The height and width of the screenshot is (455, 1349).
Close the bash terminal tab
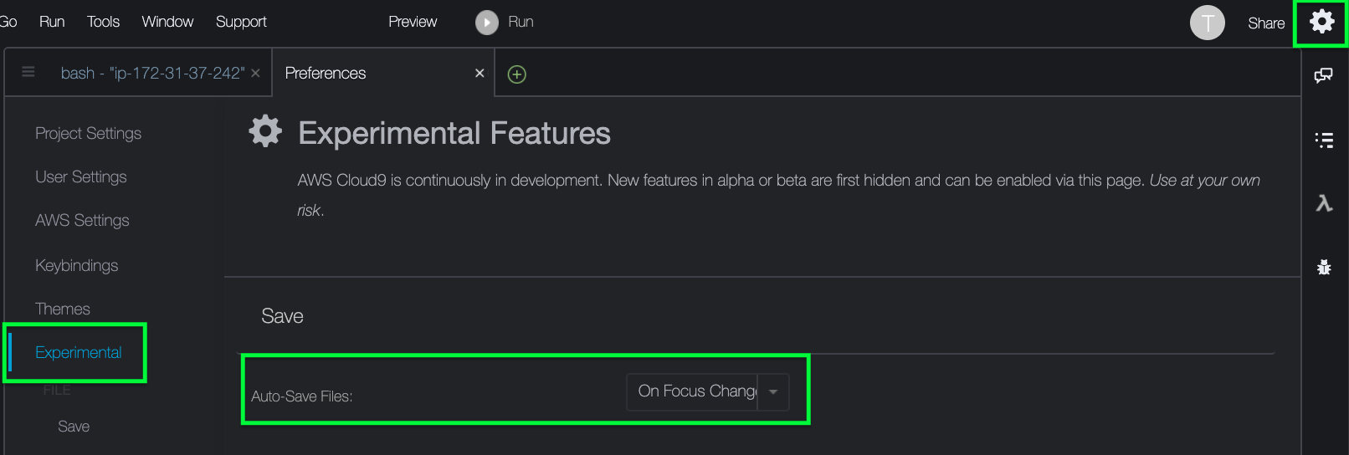coord(255,74)
